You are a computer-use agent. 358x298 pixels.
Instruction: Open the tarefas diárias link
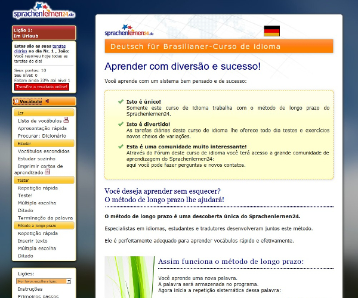[40, 48]
